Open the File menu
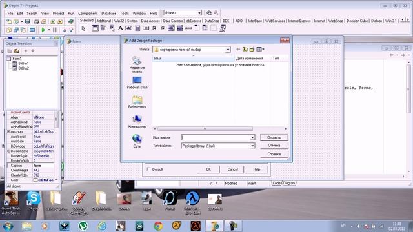This screenshot has width=413, height=232. 10,13
